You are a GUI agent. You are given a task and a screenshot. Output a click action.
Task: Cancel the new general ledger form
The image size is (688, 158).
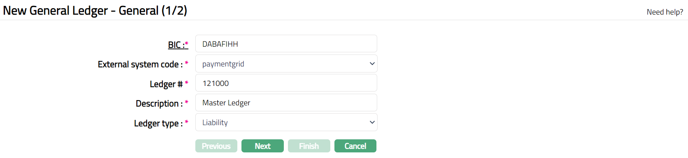(355, 146)
